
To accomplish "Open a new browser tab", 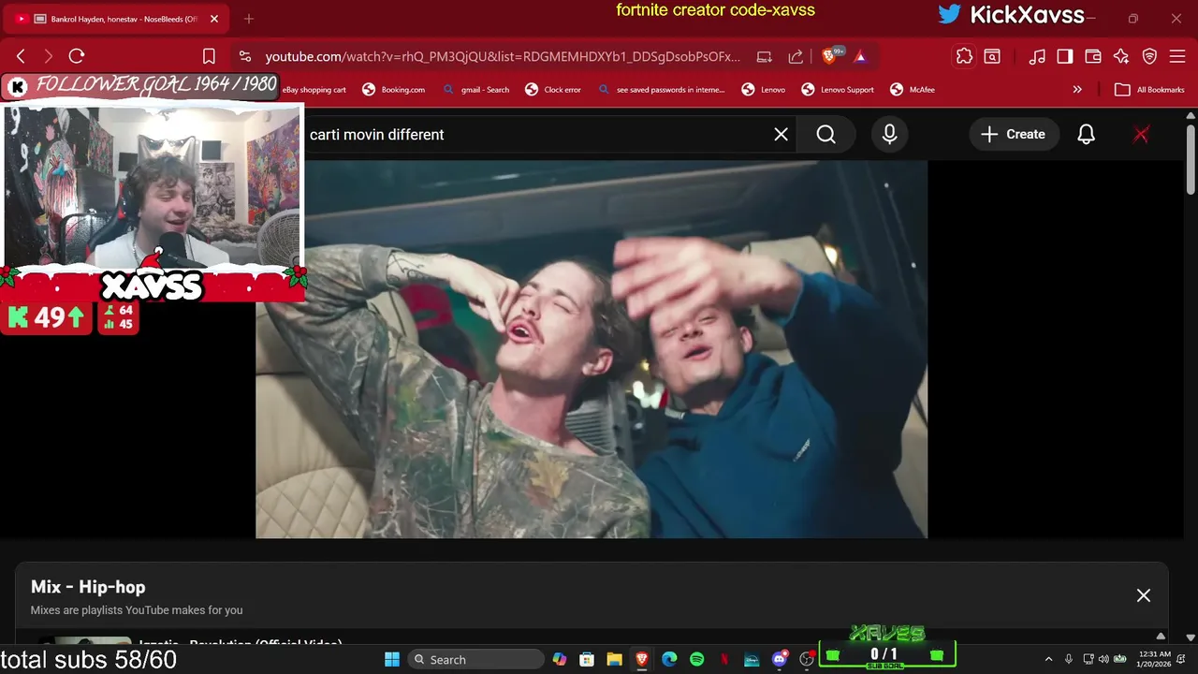I will coord(248,19).
